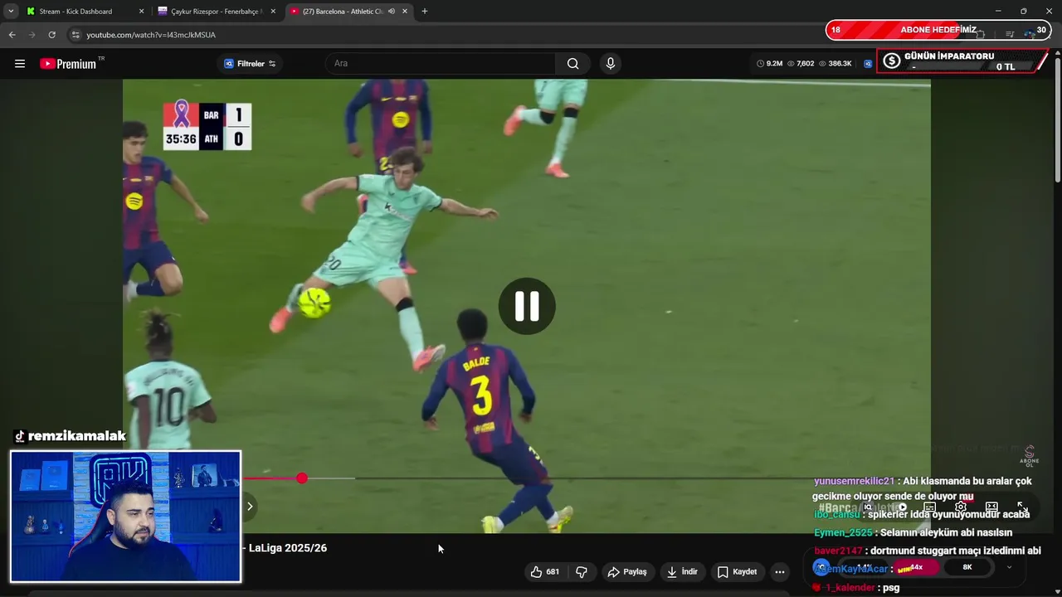Click the streamer webcam thumbnail
Image resolution: width=1062 pixels, height=597 pixels.
(x=126, y=517)
